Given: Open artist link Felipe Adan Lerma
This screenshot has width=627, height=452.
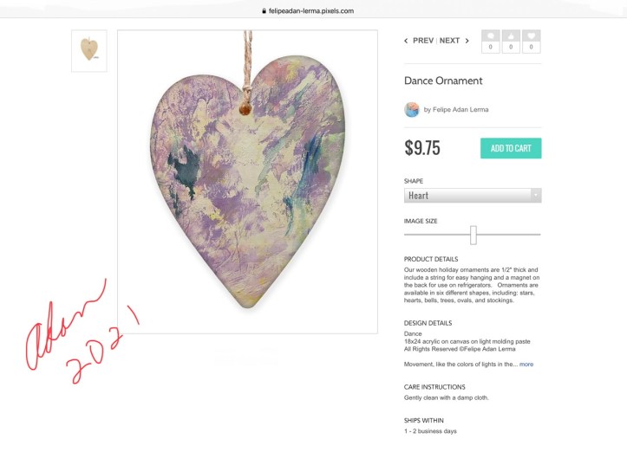Looking at the screenshot, I should click(x=460, y=110).
